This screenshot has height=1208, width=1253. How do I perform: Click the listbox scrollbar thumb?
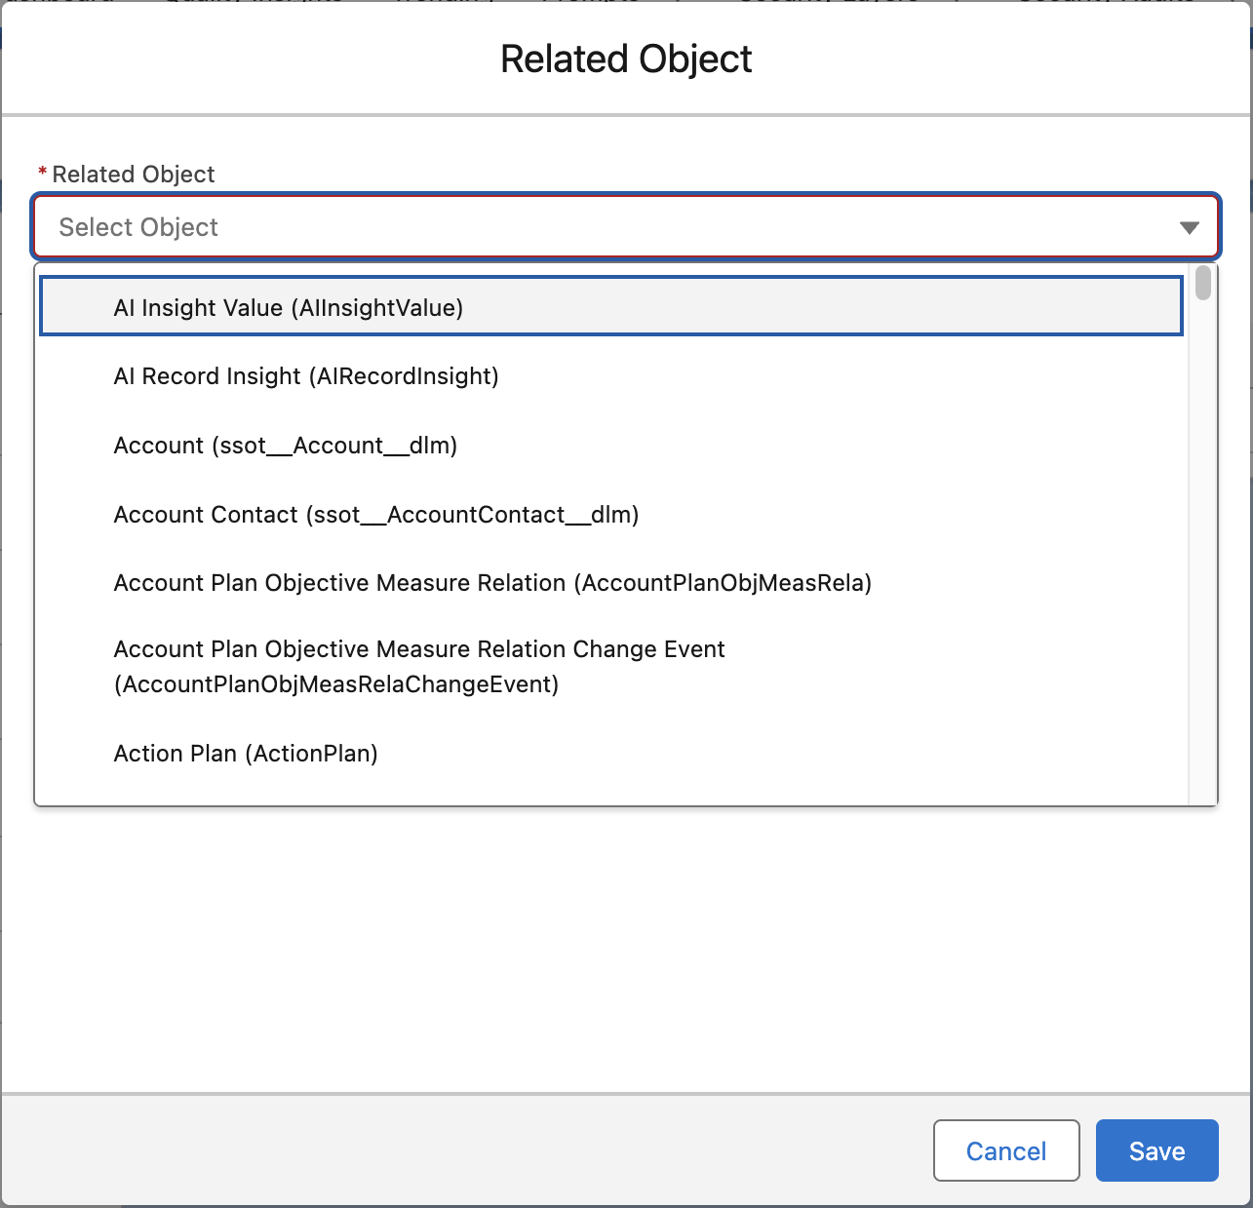click(x=1203, y=283)
